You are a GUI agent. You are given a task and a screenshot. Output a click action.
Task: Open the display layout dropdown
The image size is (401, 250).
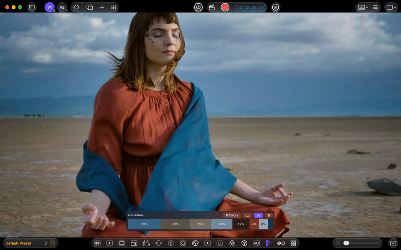click(x=391, y=7)
